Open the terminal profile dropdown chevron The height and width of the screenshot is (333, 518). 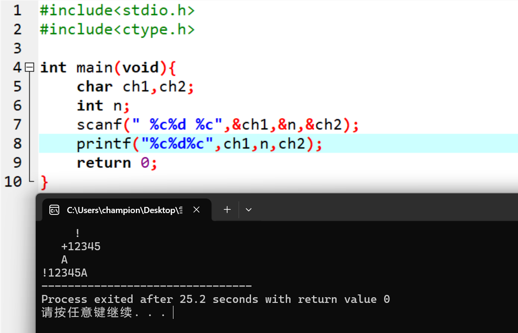pyautogui.click(x=249, y=210)
